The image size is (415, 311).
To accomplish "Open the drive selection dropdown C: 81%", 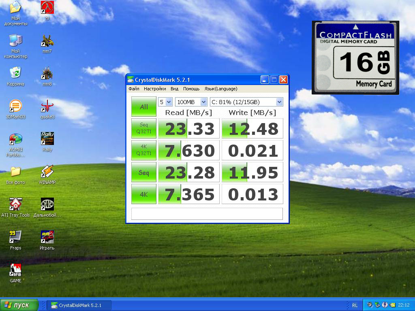I will (246, 102).
